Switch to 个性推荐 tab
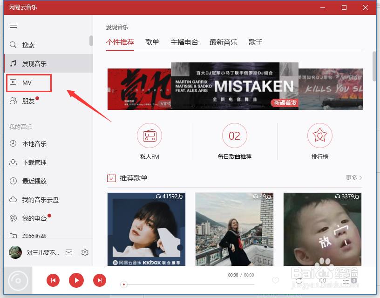Viewport: 380px width, 298px height. 120,42
